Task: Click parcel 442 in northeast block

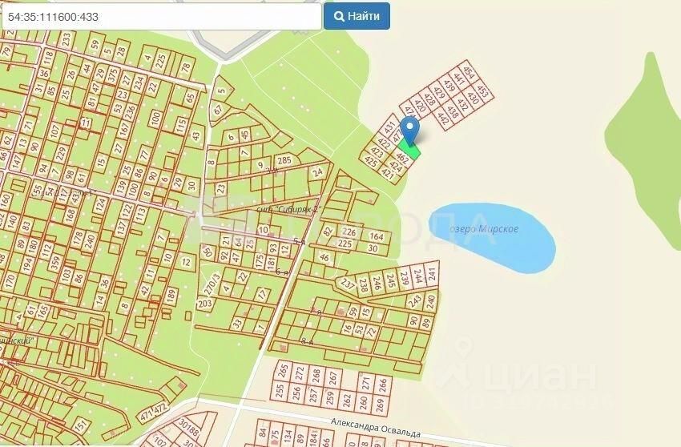Action: (x=443, y=118)
